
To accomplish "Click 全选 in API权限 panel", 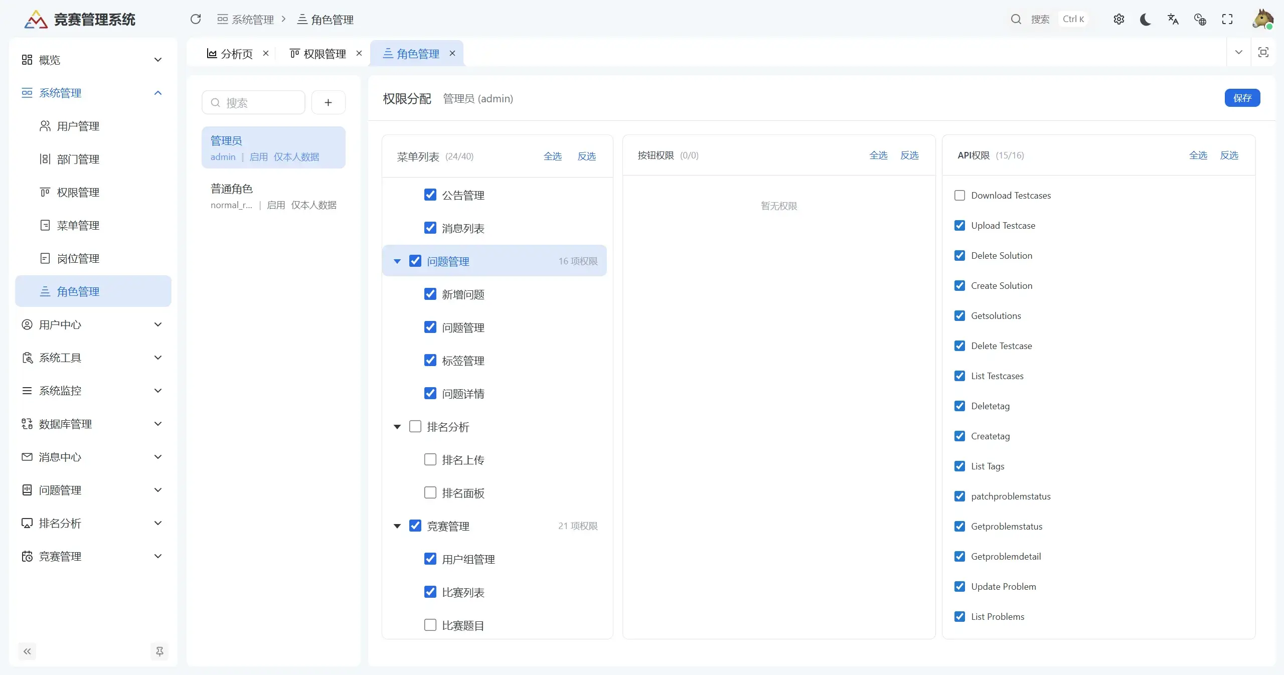I will (1198, 155).
